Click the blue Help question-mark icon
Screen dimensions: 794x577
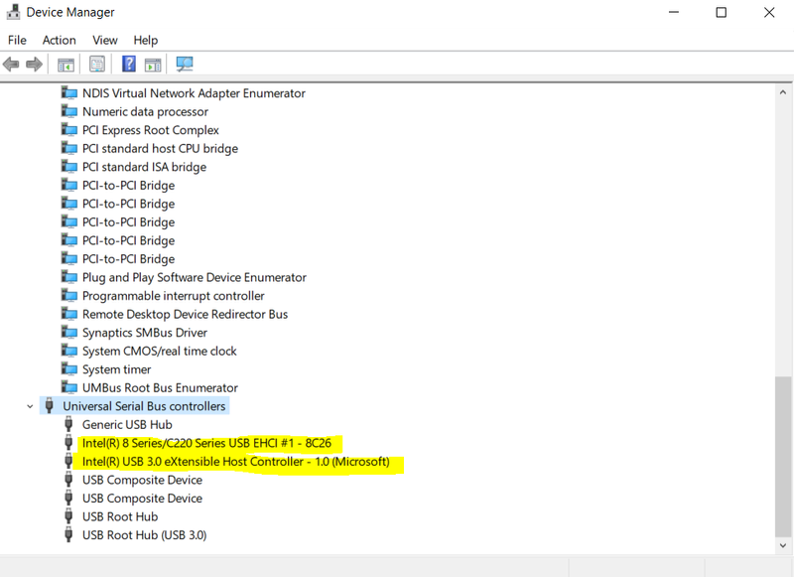[128, 65]
